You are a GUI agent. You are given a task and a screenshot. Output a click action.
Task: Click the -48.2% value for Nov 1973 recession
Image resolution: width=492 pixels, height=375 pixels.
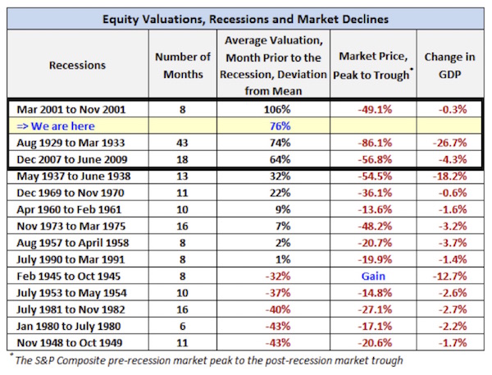375,226
